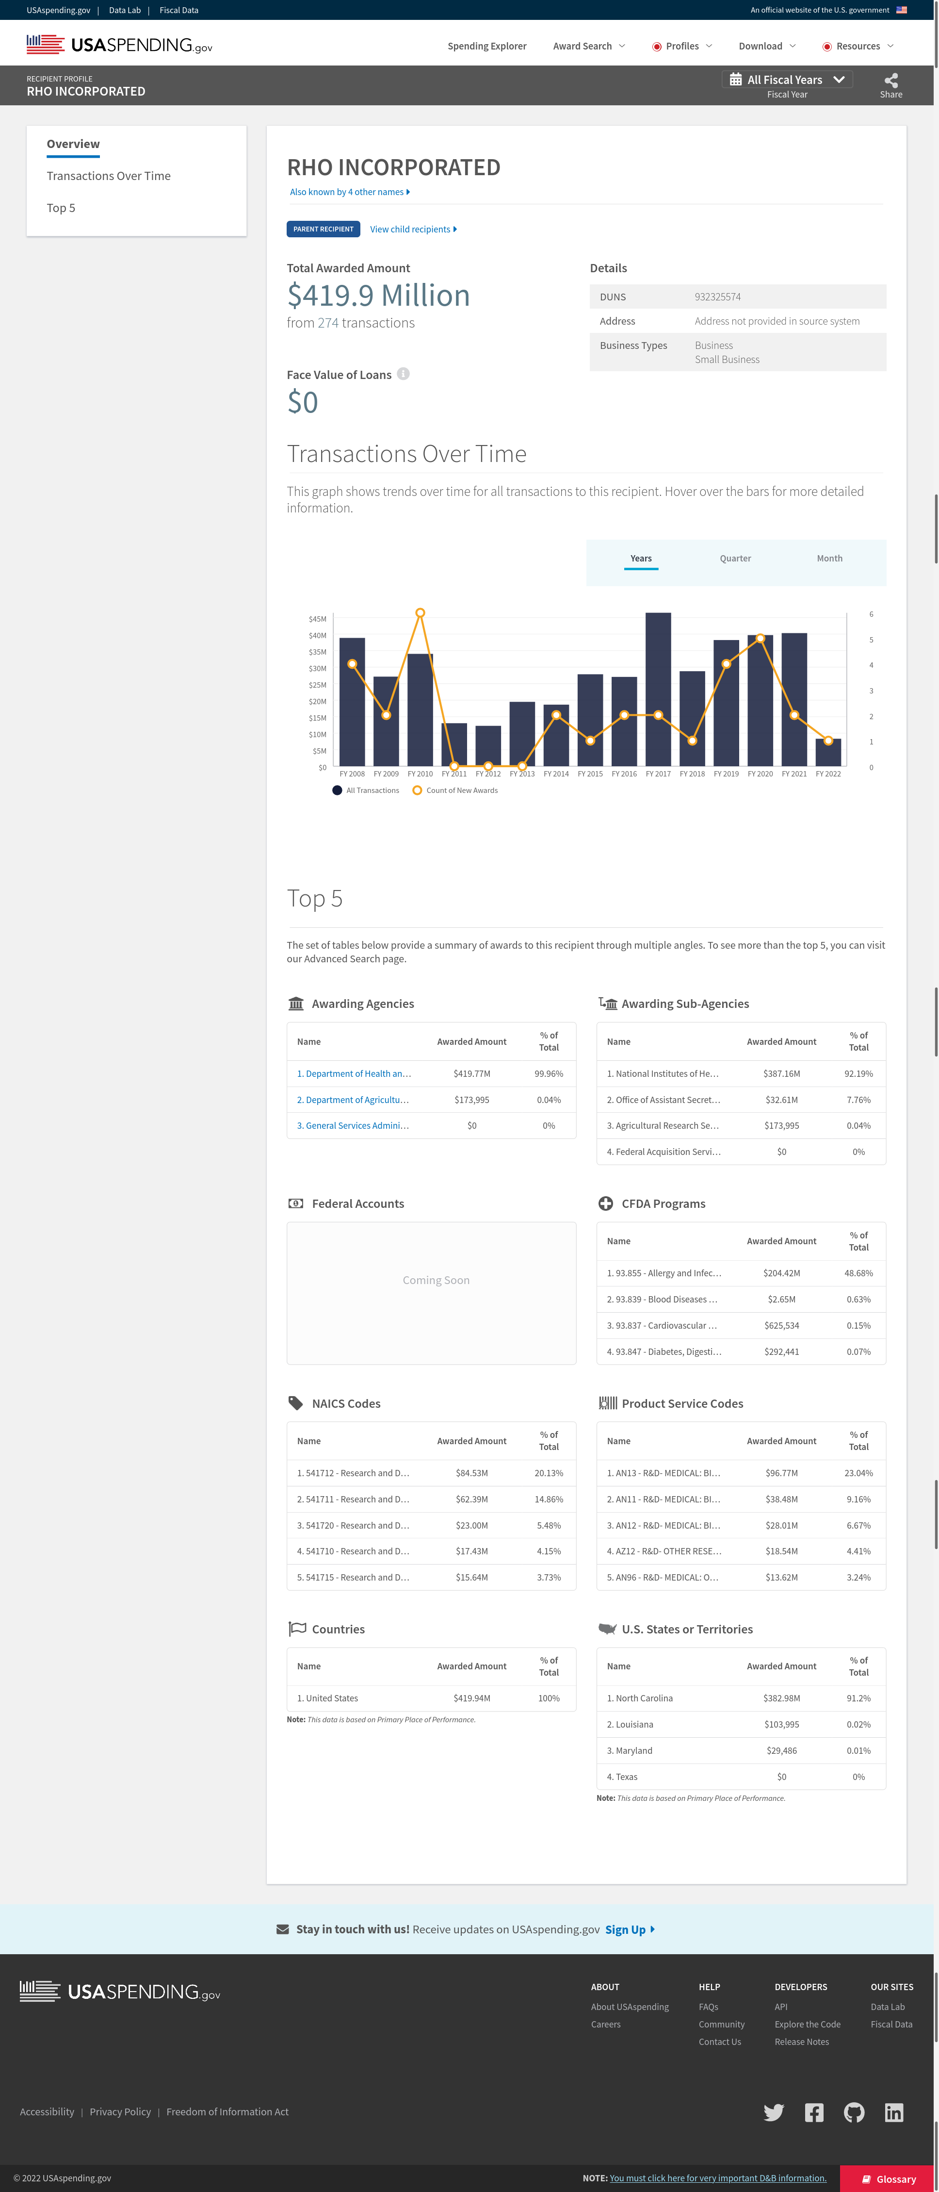Switch chart to Years tab
The width and height of the screenshot is (939, 2192).
pos(641,559)
